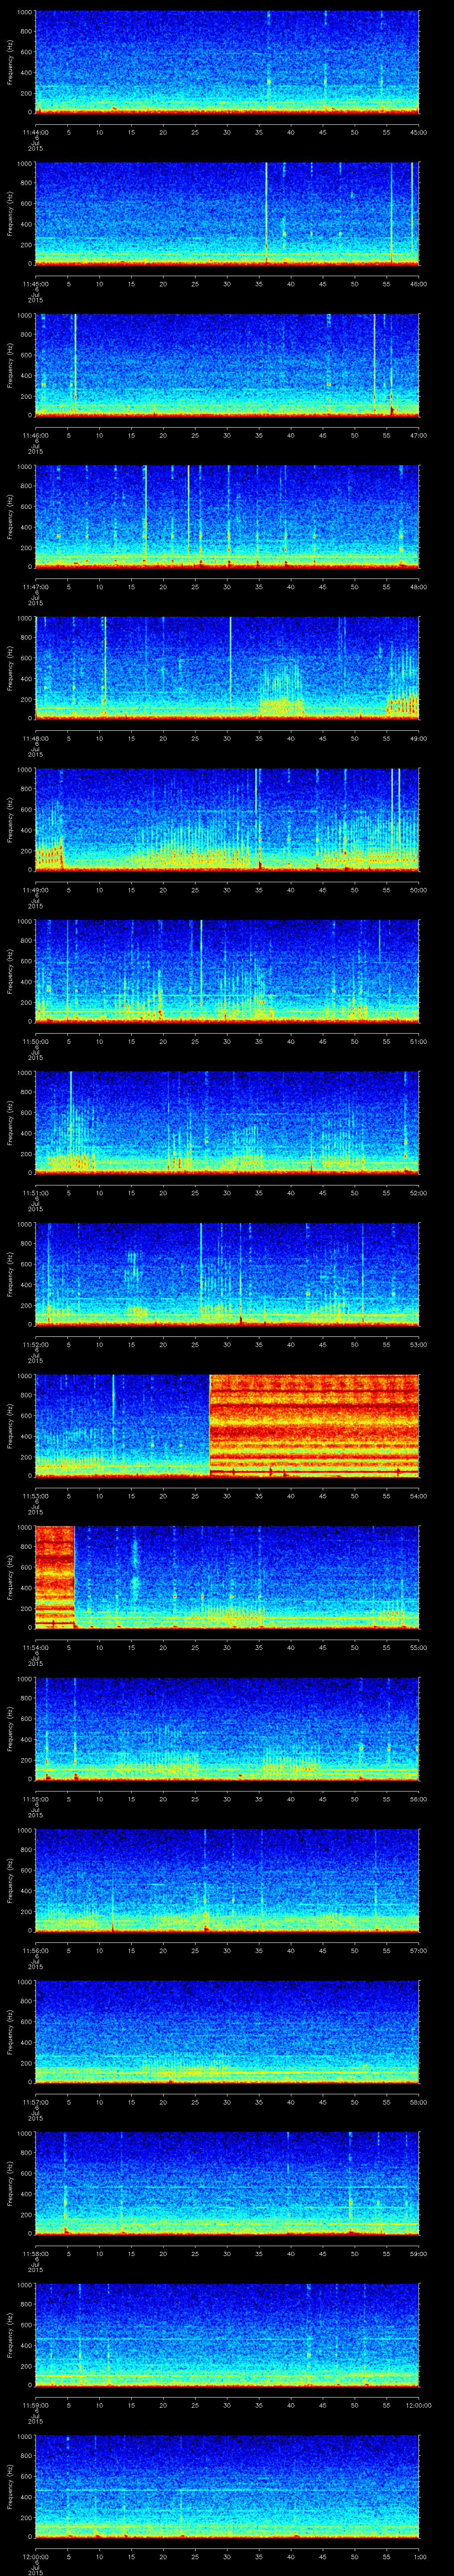
Task: Click the red broadband noise block in 11:53 spectrogram
Action: click(313, 1423)
